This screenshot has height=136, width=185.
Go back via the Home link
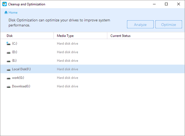tap(13, 13)
